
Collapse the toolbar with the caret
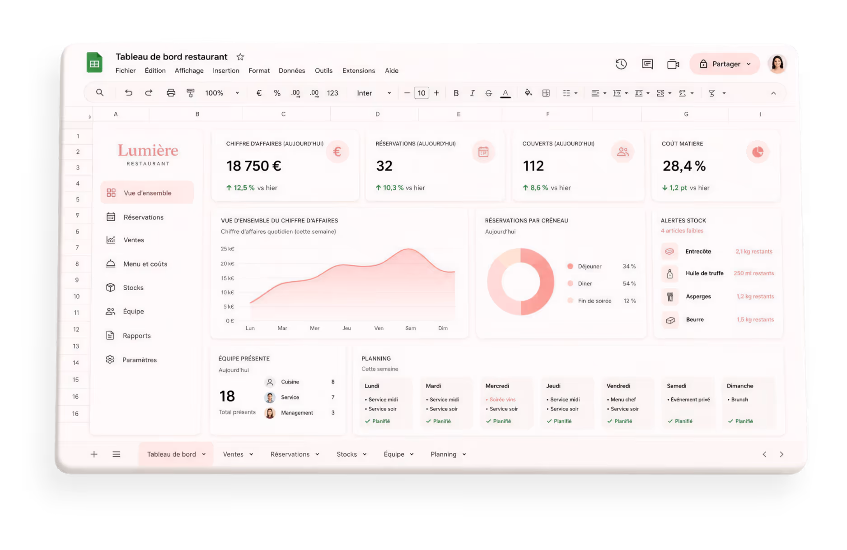(773, 93)
